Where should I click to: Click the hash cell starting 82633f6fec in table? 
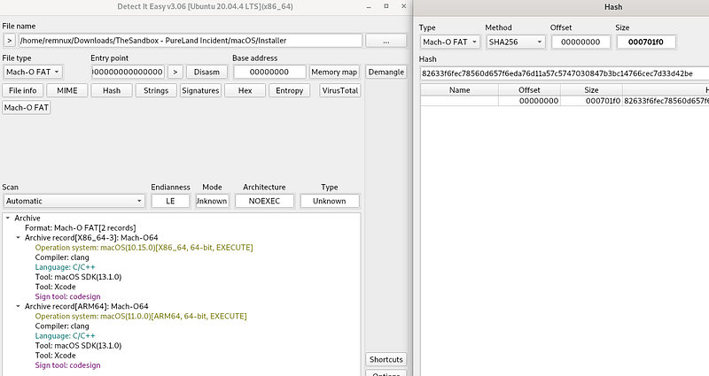pos(666,101)
